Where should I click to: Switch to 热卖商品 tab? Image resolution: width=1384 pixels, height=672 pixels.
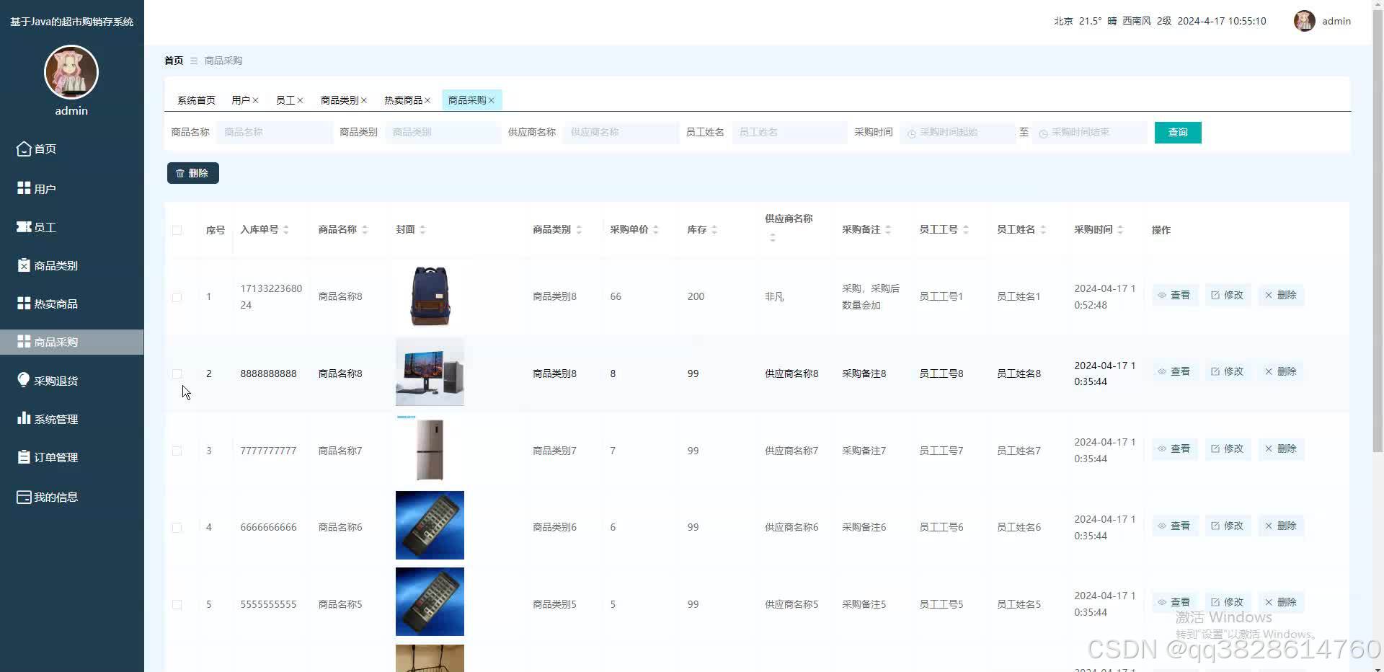[403, 100]
